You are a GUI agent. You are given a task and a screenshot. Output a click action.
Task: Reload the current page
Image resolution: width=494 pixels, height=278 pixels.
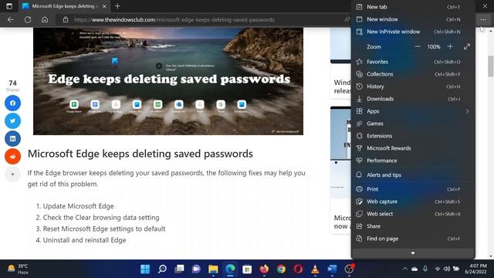tap(28, 19)
